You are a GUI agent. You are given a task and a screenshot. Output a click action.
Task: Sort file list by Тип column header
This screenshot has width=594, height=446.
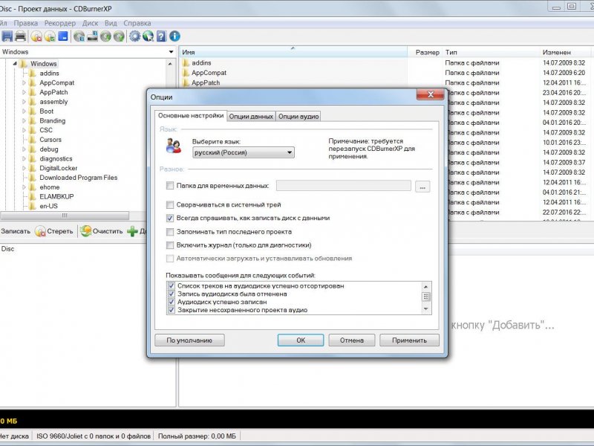[x=491, y=52]
